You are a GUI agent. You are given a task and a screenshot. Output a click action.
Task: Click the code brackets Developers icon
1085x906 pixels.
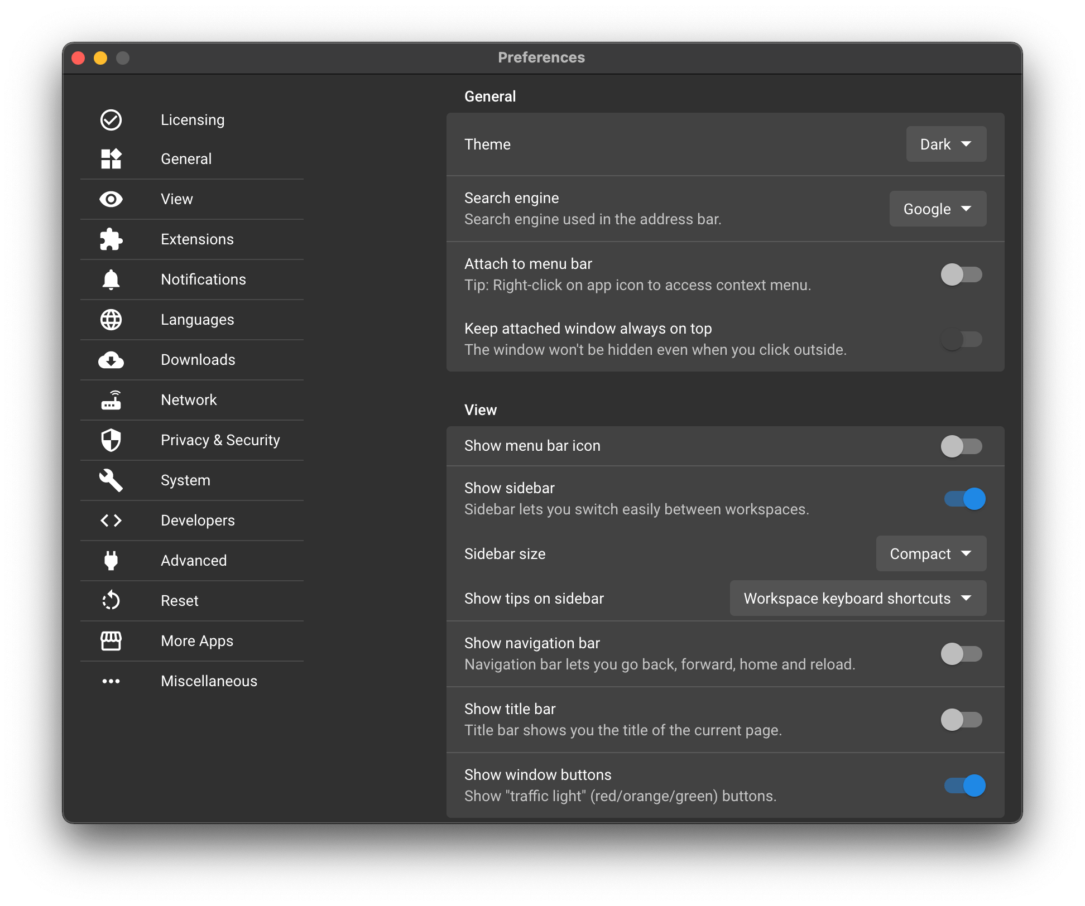click(111, 521)
